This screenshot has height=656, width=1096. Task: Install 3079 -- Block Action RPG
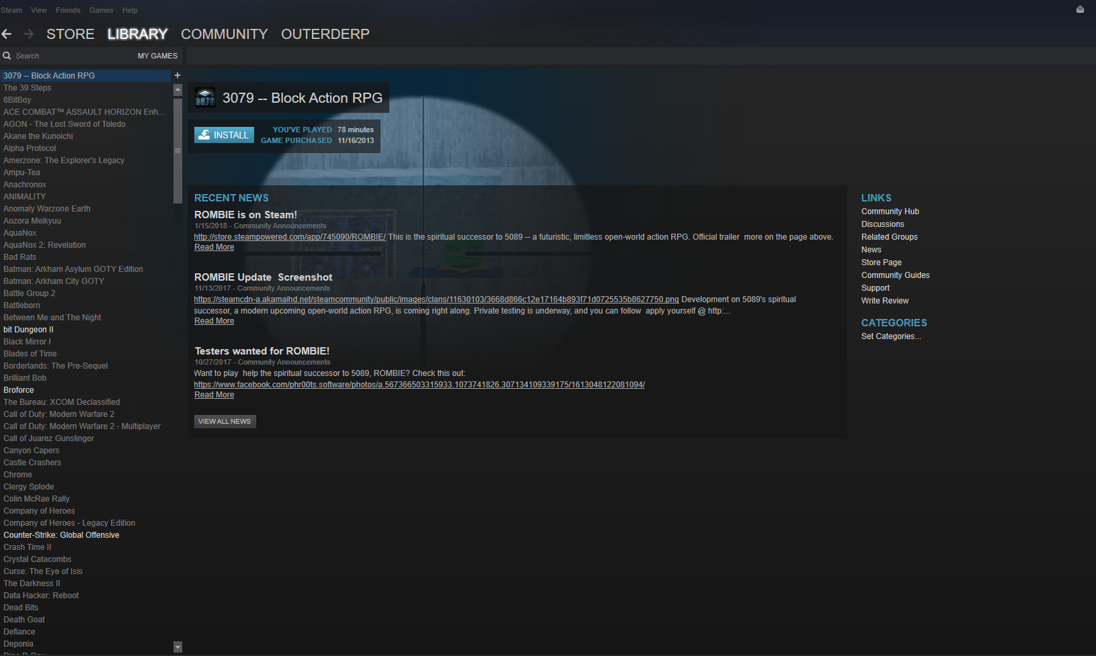pyautogui.click(x=225, y=135)
